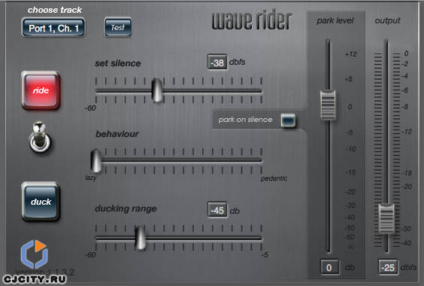424x286 pixels.
Task: Select the output -25 dbfs field
Action: click(x=388, y=267)
